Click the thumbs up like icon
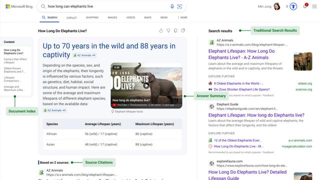 point(161,30)
